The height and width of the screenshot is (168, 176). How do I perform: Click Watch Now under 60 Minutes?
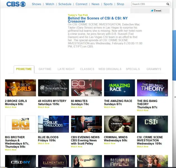77,107
